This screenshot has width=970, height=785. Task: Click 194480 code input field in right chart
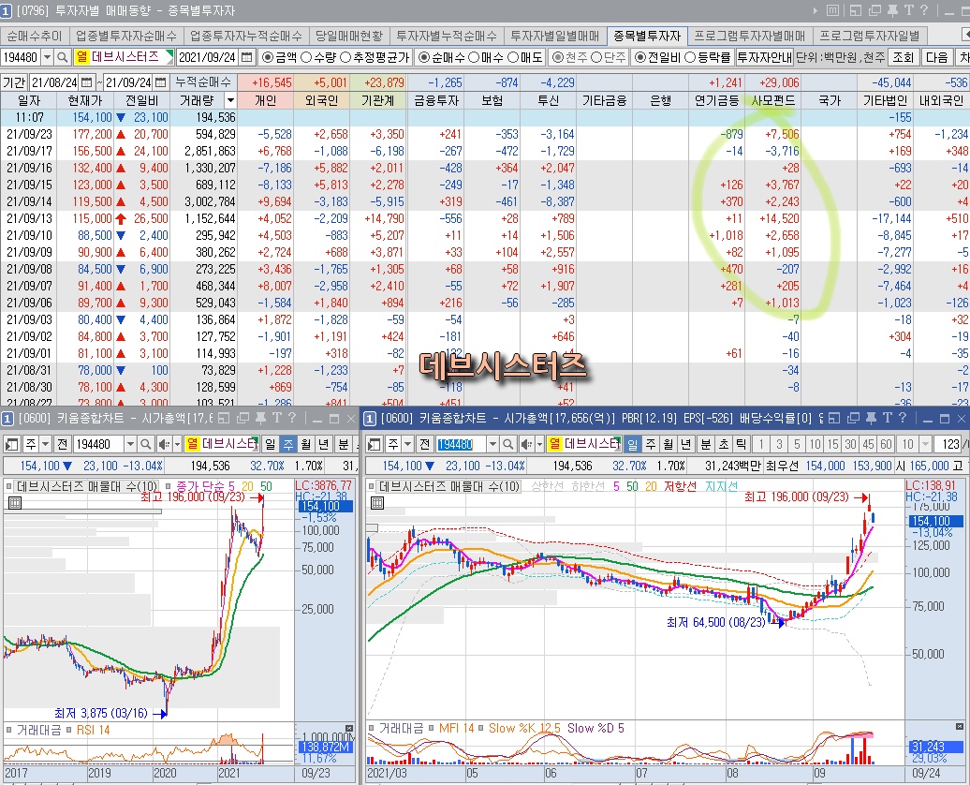point(461,444)
